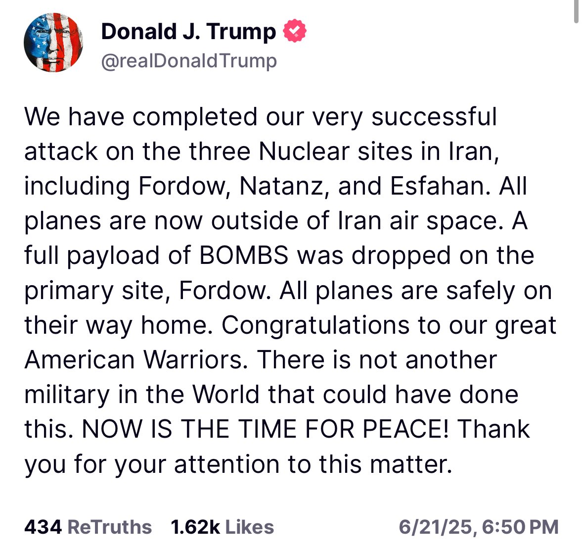This screenshot has height=558, width=583.
Task: Click "primary site, Fordow" in the post
Action: pyautogui.click(x=147, y=291)
